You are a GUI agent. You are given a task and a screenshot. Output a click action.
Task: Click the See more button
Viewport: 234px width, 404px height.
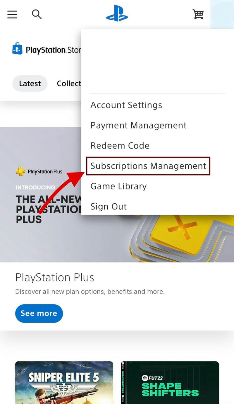tap(39, 313)
